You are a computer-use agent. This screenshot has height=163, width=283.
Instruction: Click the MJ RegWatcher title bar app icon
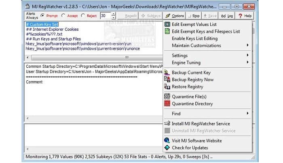(x=27, y=6)
